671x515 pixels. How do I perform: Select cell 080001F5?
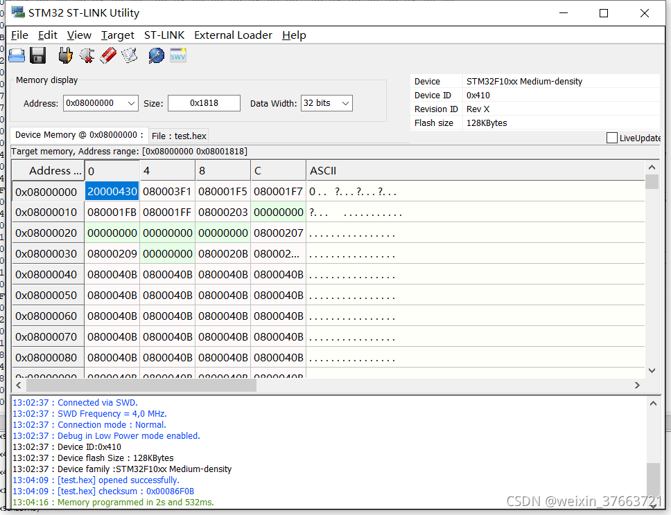point(223,192)
